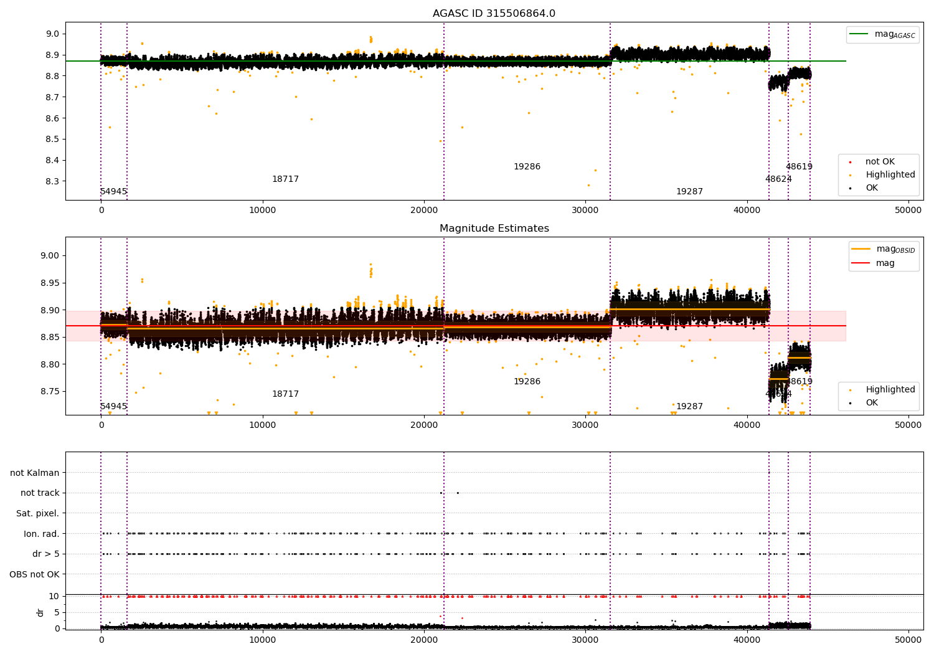Screen dimensions: 934x654
Task: Click x-axis tick '50000' under AGASC ID plot
Action: tap(908, 211)
